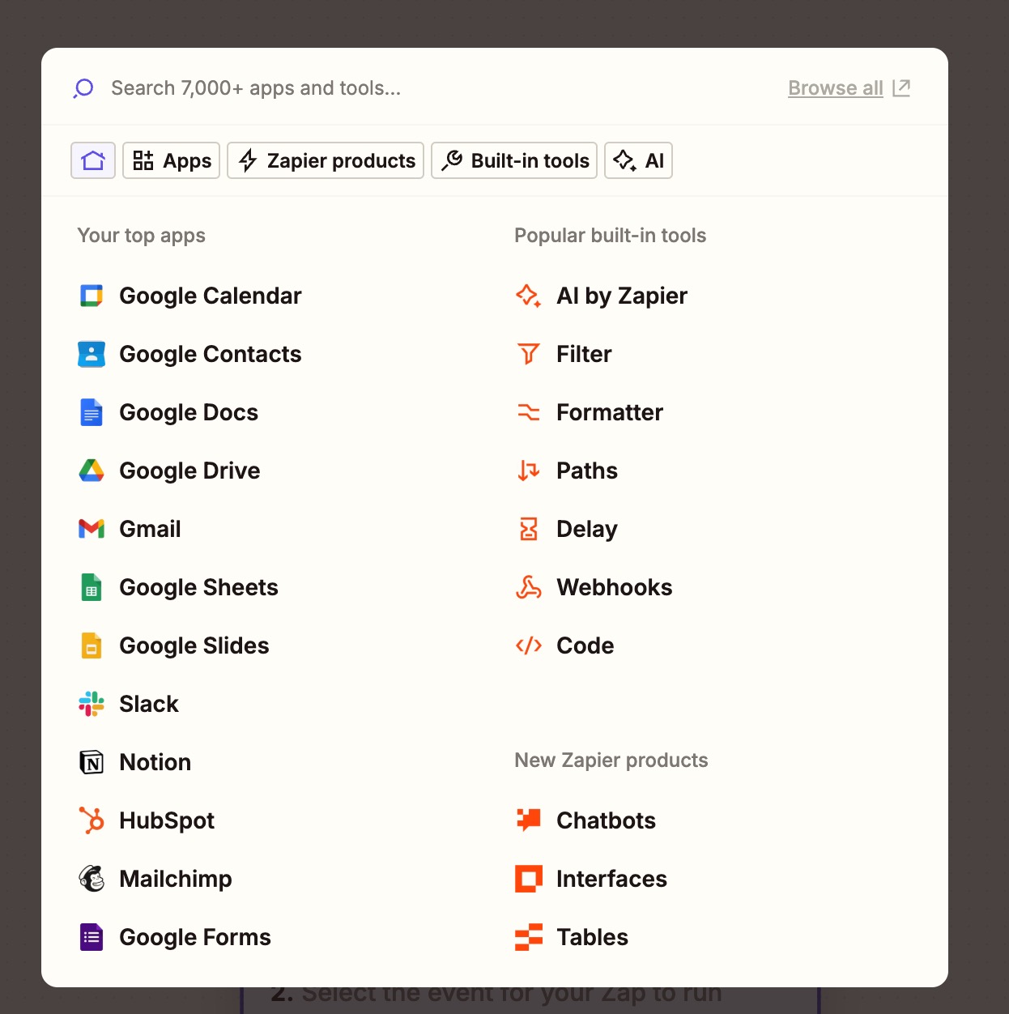This screenshot has width=1009, height=1014.
Task: Select the Chatbots icon
Action: [x=529, y=820]
